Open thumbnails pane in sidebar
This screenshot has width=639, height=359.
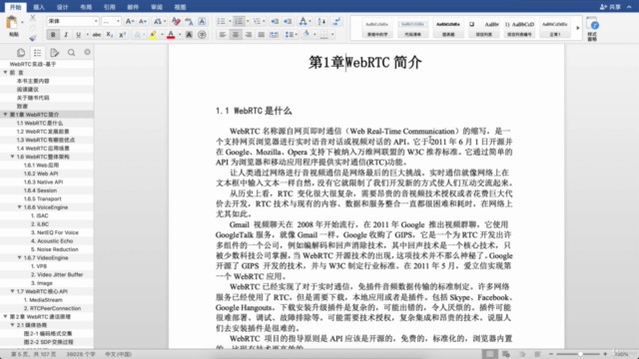(21, 53)
